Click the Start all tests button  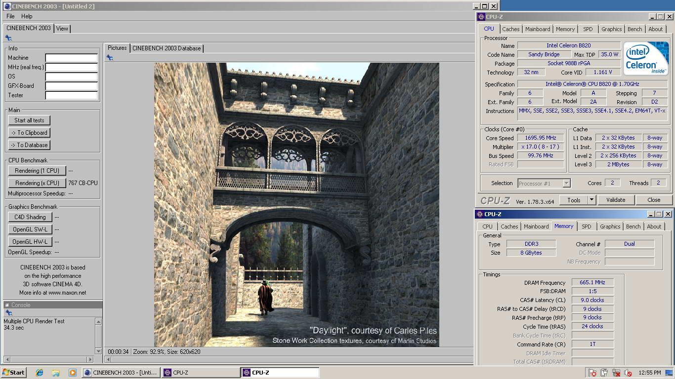29,120
